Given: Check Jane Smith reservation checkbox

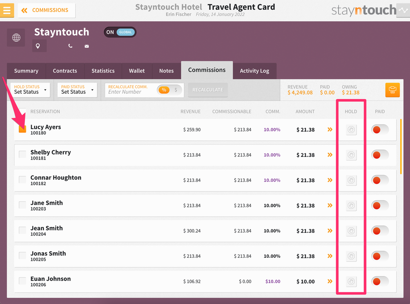Looking at the screenshot, I should click(22, 205).
